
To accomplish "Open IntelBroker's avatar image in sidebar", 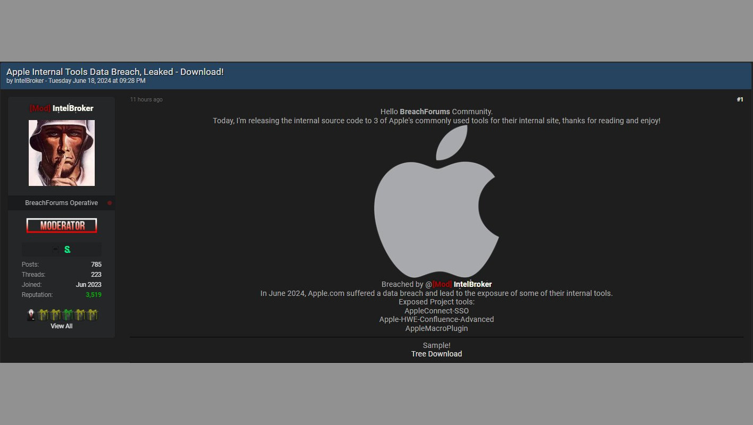I will click(x=62, y=153).
